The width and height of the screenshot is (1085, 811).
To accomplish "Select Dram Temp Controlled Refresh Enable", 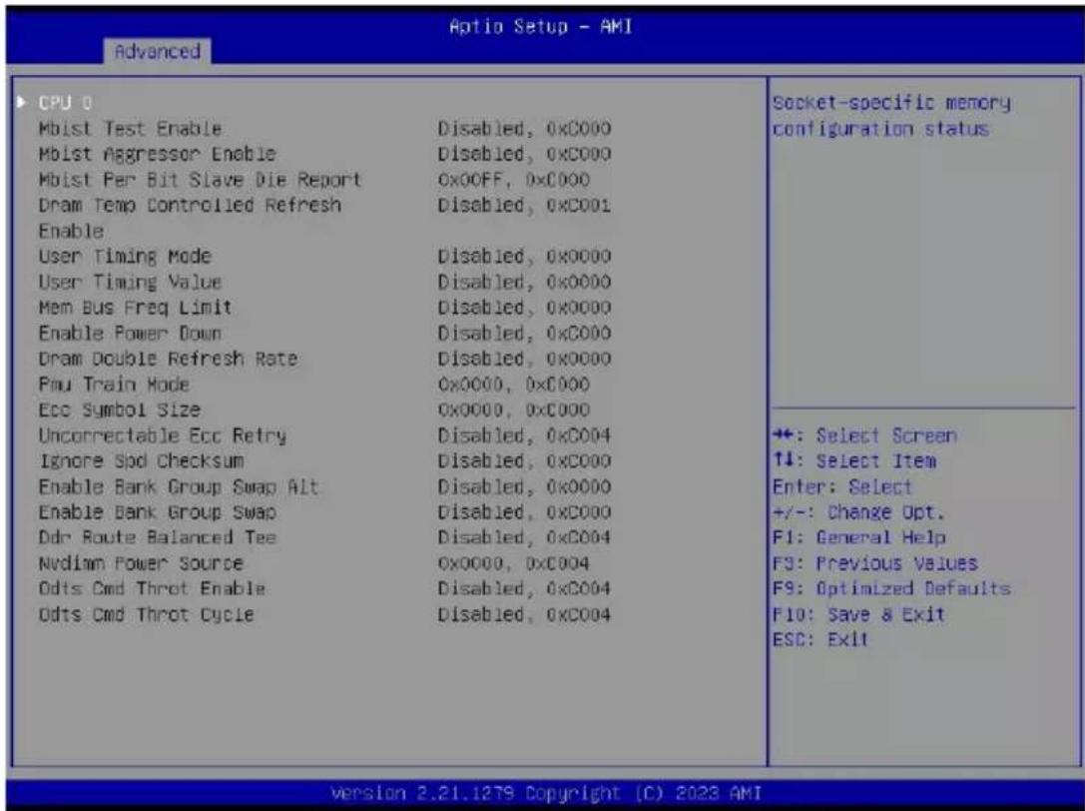I will pos(190,218).
